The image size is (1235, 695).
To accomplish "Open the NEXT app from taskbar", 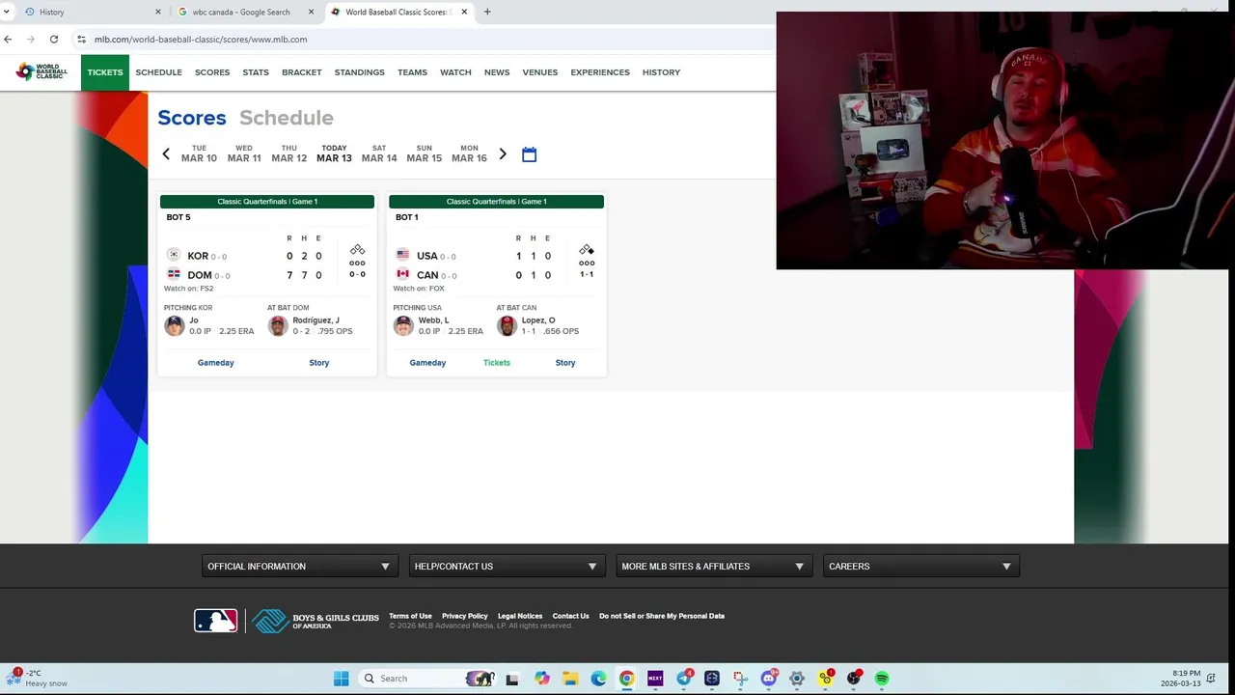I will [655, 679].
